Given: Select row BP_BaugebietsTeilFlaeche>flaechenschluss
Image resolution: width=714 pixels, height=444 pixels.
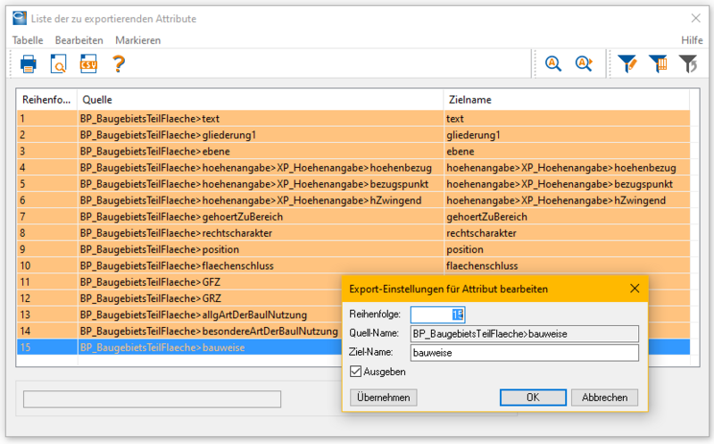Looking at the screenshot, I should [353, 265].
